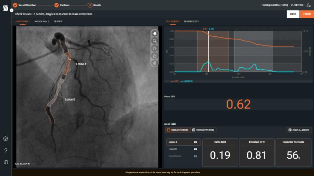Click the reset view rotate icon

[155, 56]
